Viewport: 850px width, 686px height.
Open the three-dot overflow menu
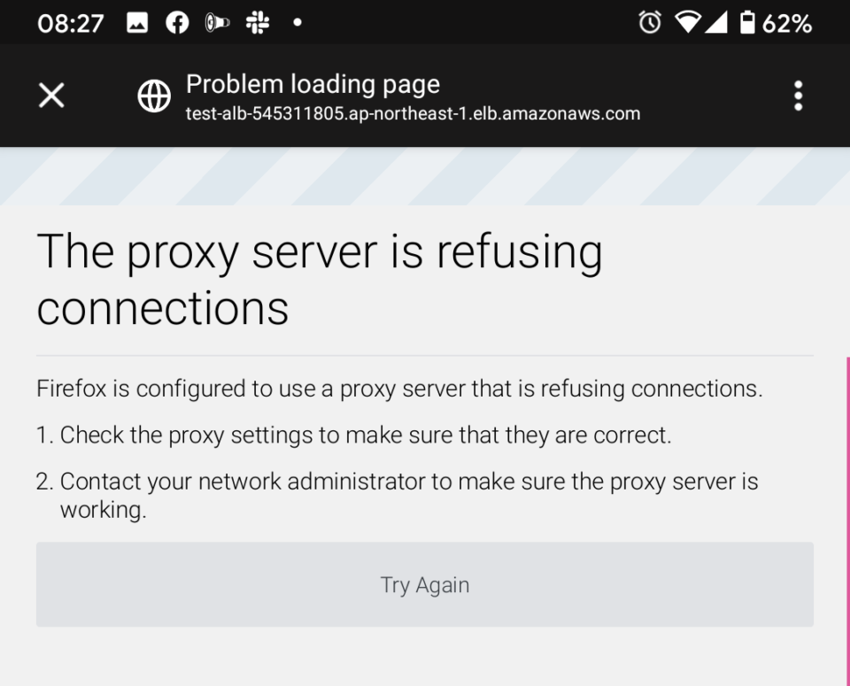[798, 96]
